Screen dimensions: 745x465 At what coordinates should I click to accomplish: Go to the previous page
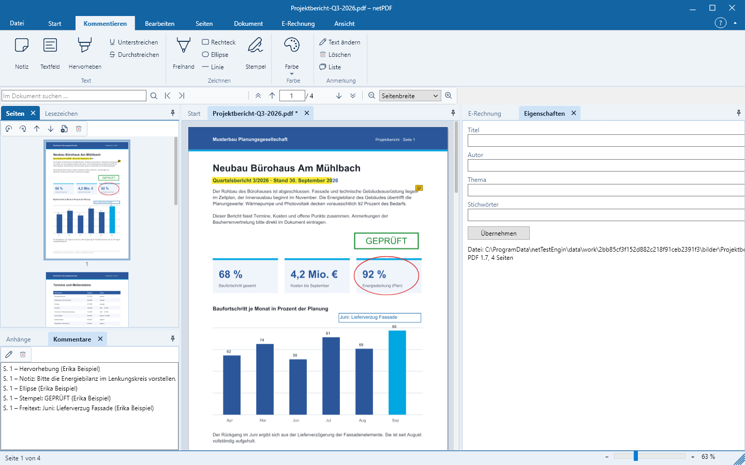272,96
